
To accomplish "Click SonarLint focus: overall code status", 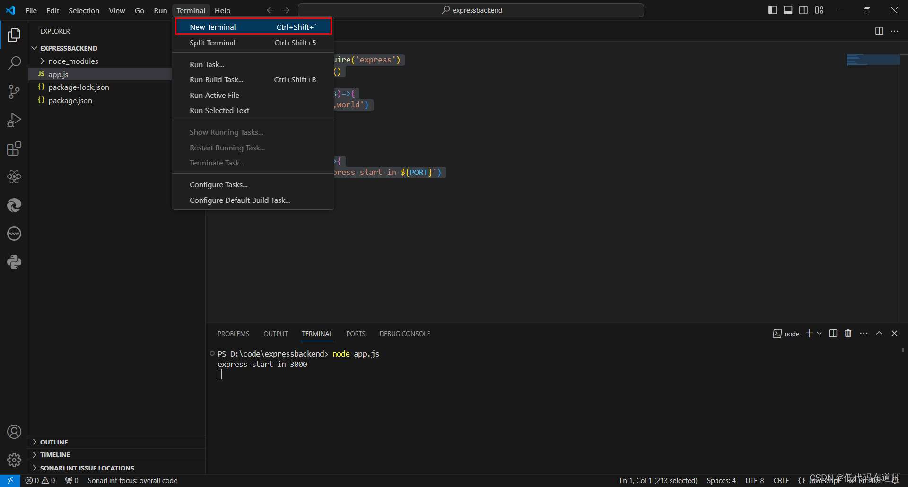I will click(132, 480).
